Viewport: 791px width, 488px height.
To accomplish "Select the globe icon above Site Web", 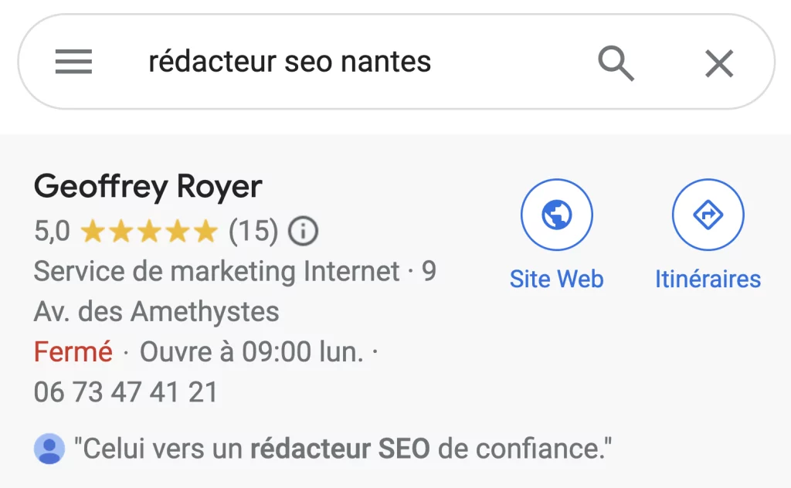I will 557,214.
